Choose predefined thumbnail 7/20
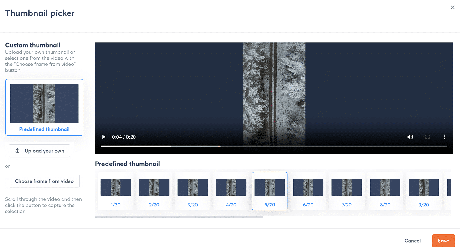The image size is (460, 250). [347, 191]
